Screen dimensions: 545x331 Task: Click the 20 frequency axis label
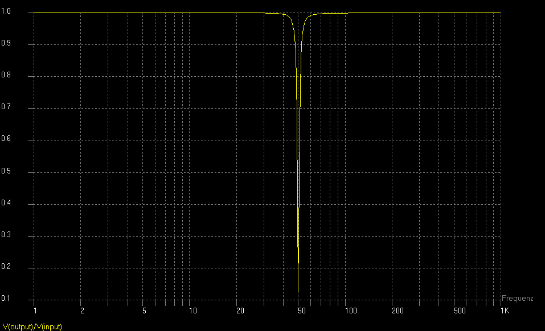point(240,311)
